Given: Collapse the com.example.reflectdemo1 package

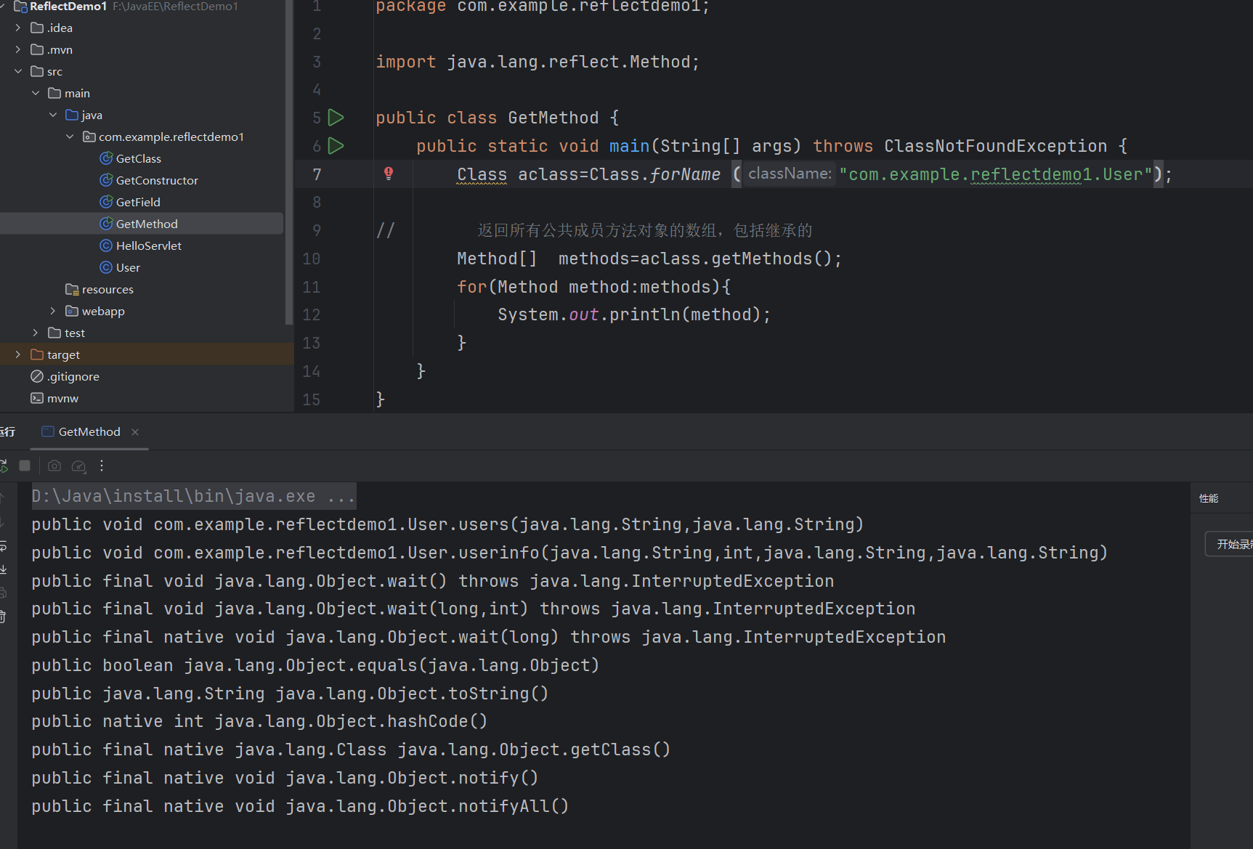Looking at the screenshot, I should tap(70, 137).
